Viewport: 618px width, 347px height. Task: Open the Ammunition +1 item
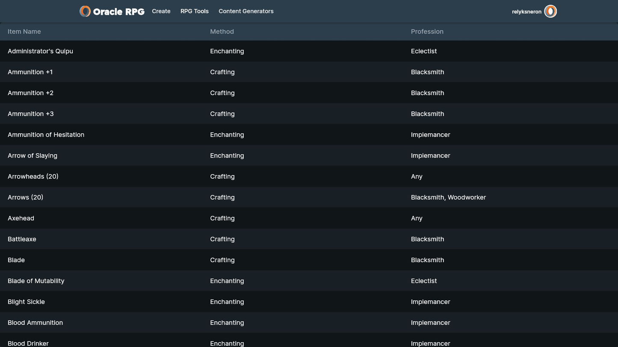30,72
